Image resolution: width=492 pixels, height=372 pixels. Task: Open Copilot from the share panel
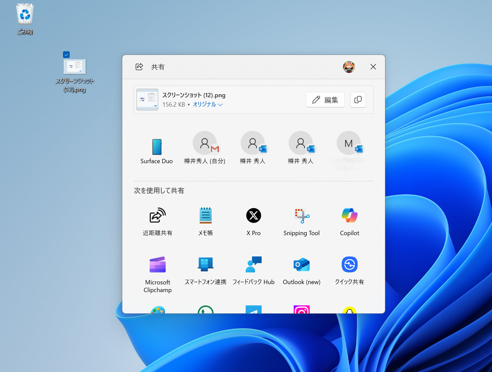click(349, 220)
